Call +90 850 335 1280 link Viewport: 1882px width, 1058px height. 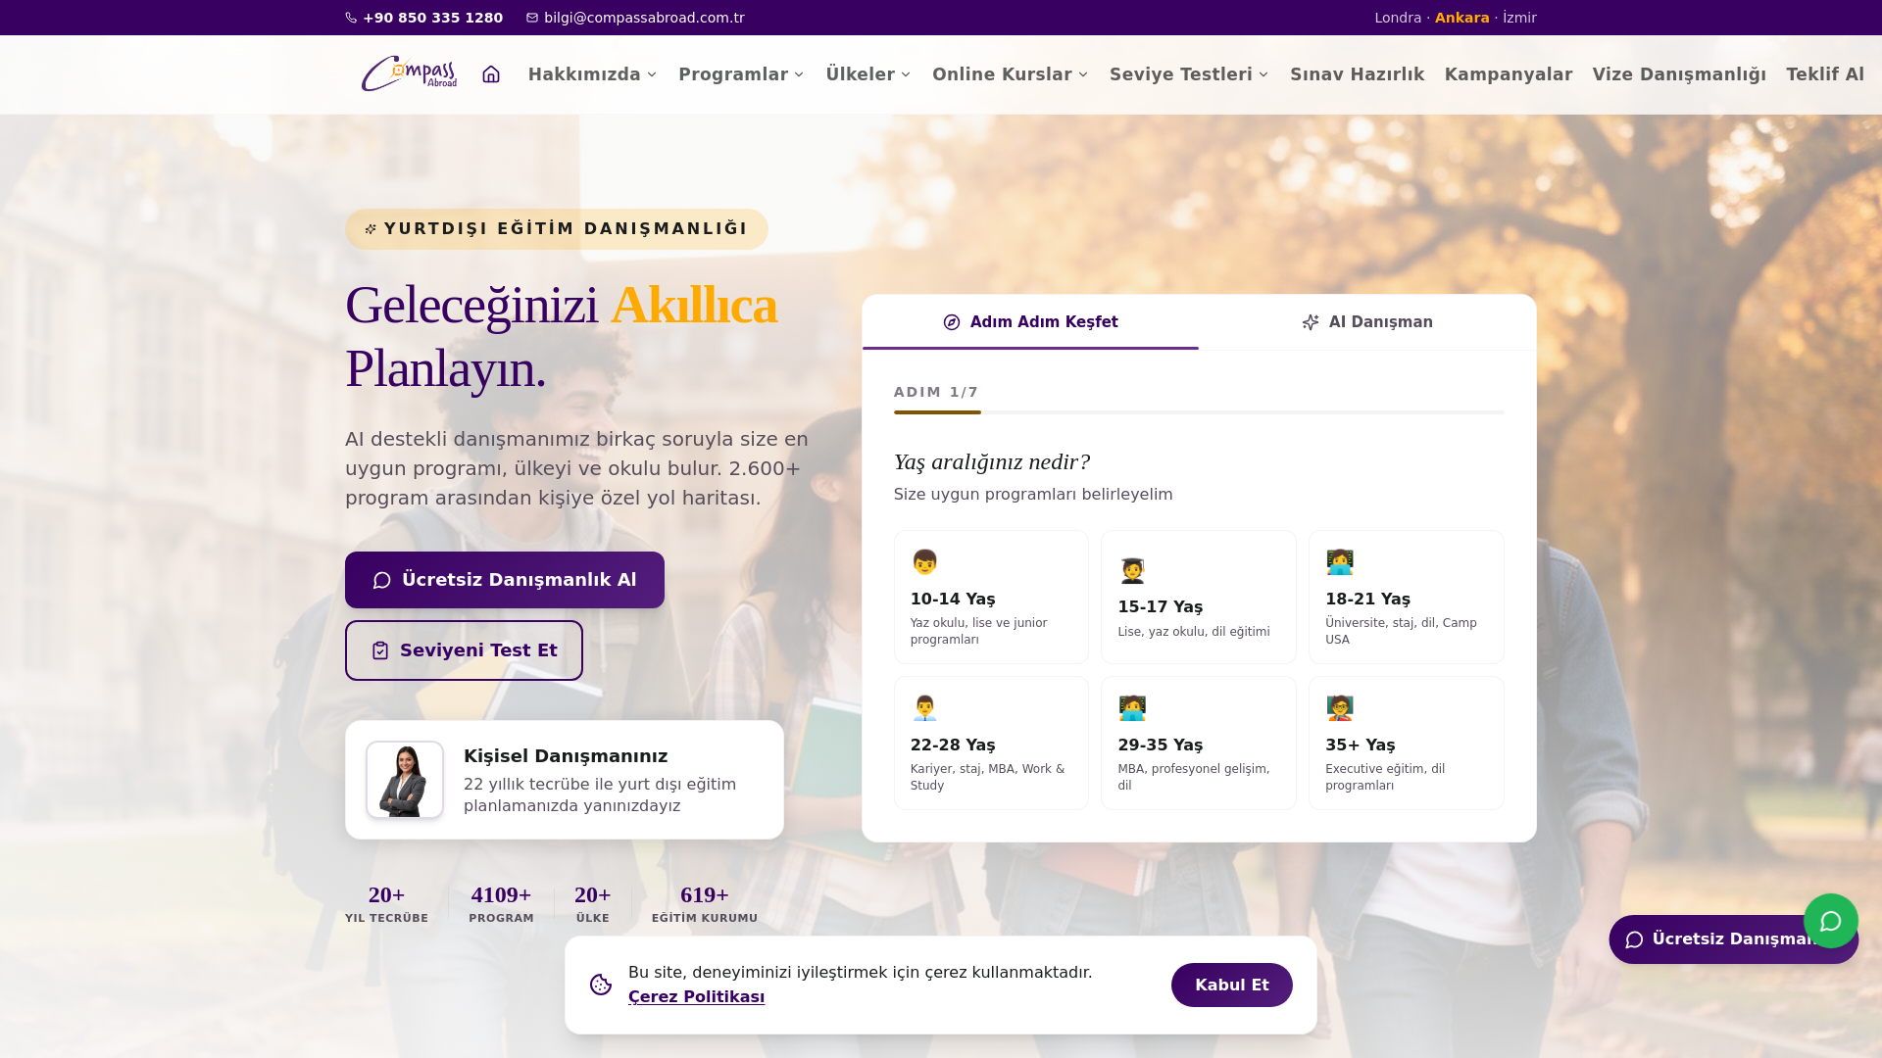(x=423, y=18)
